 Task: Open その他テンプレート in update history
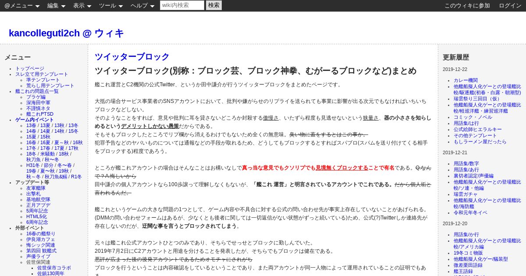pos(475,136)
